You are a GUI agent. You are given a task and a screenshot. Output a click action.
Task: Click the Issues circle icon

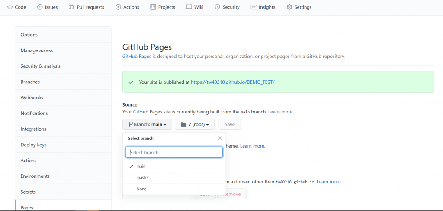(40, 7)
